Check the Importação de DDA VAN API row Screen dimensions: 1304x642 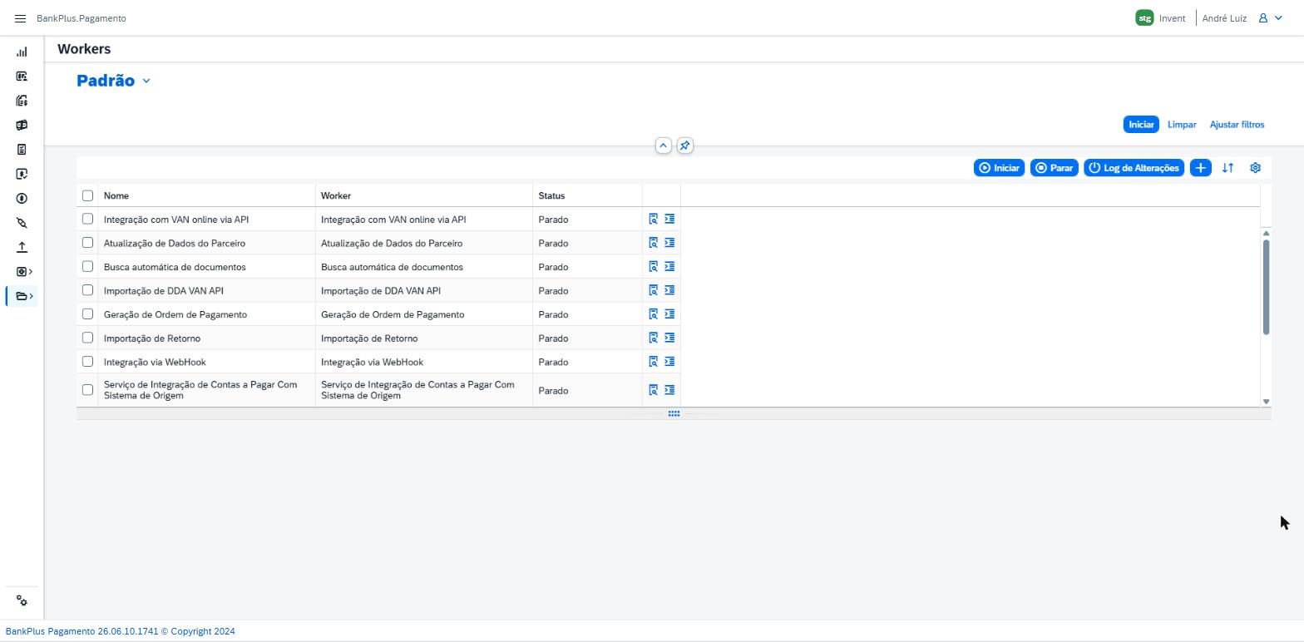pyautogui.click(x=87, y=290)
